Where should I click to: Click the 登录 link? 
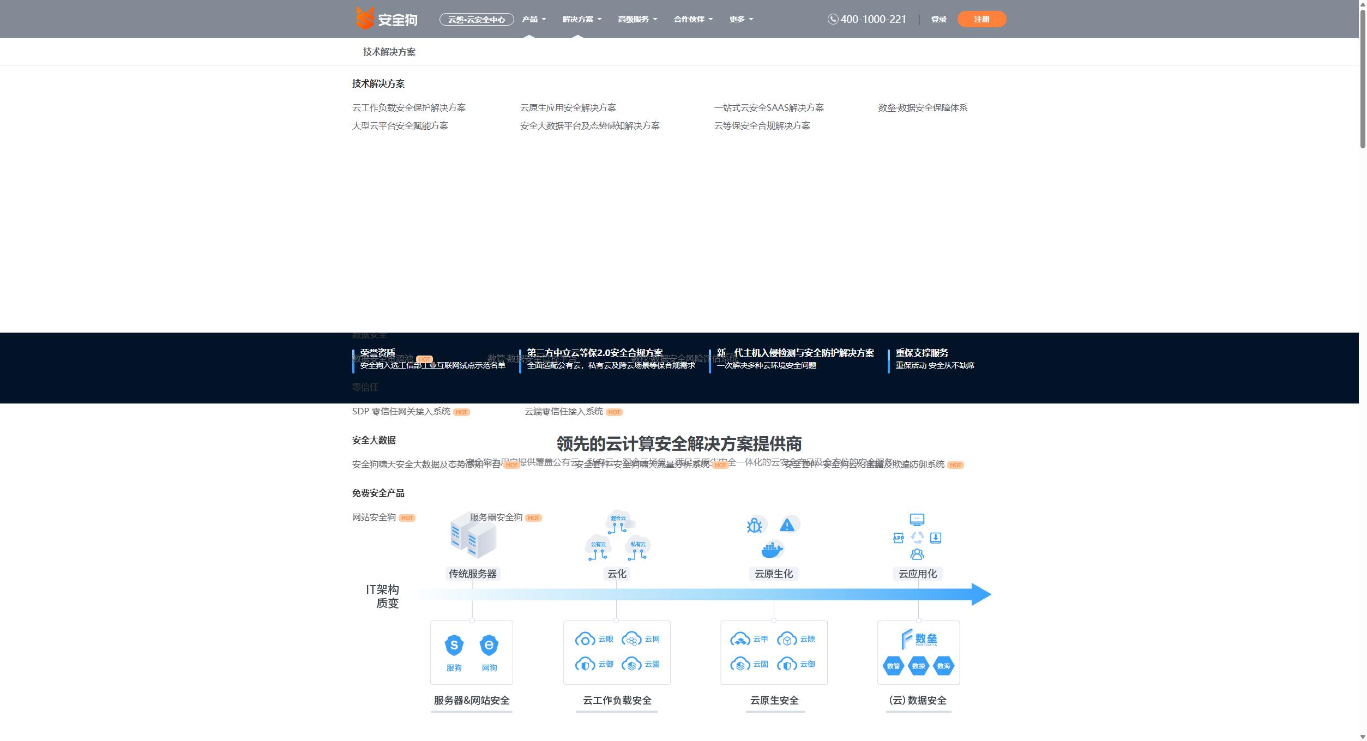point(938,19)
